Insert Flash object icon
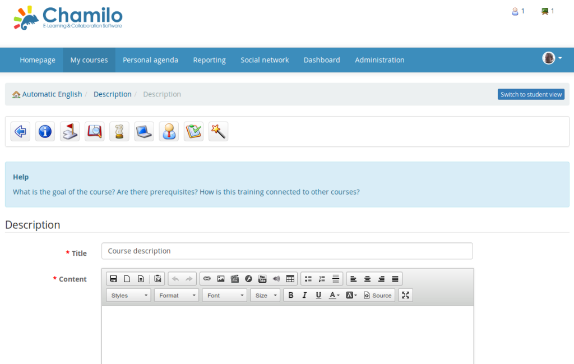The image size is (574, 364). click(x=248, y=279)
